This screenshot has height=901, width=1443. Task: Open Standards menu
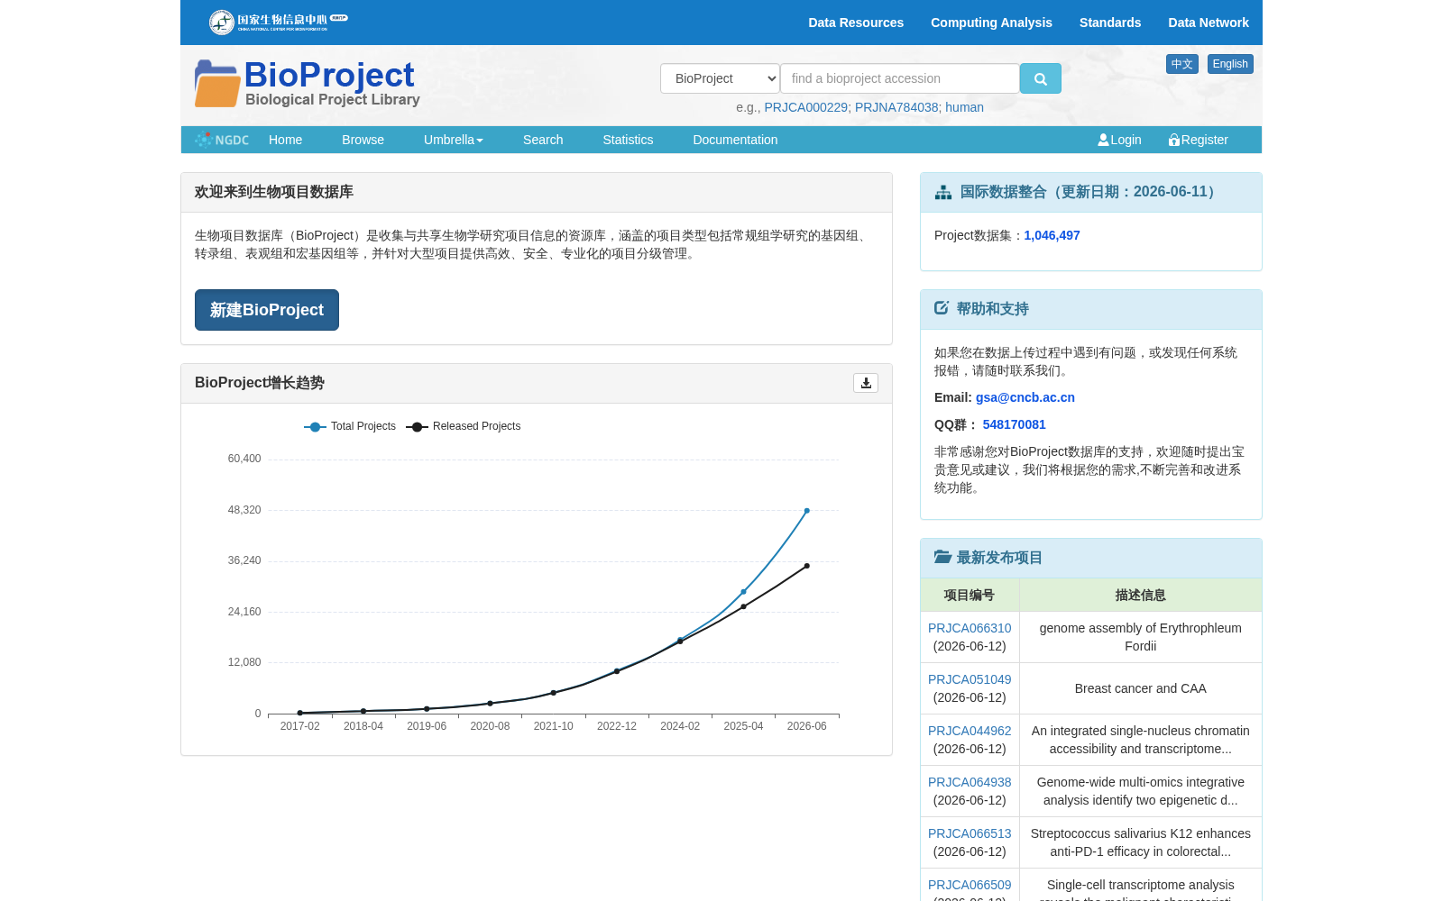[1110, 23]
